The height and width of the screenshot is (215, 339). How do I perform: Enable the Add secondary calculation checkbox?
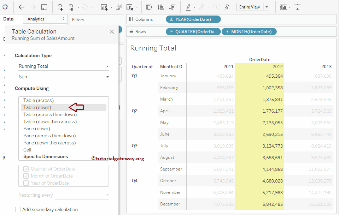pos(18,210)
